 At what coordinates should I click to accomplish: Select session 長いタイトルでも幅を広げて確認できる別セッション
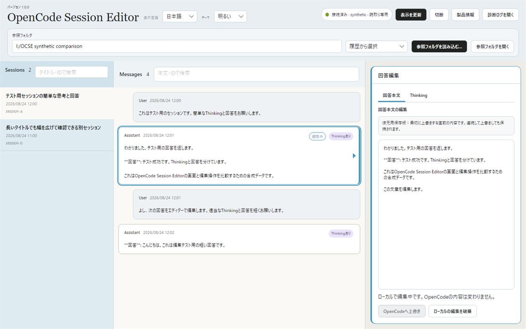(x=56, y=135)
